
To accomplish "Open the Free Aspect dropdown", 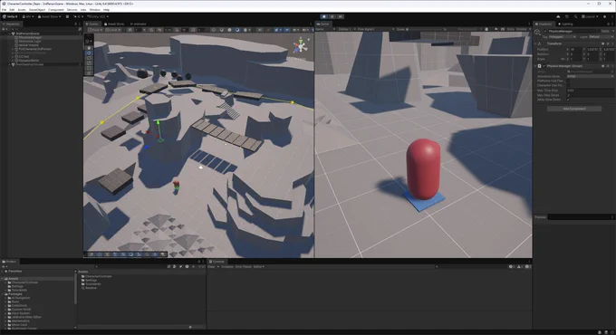I will (375, 29).
